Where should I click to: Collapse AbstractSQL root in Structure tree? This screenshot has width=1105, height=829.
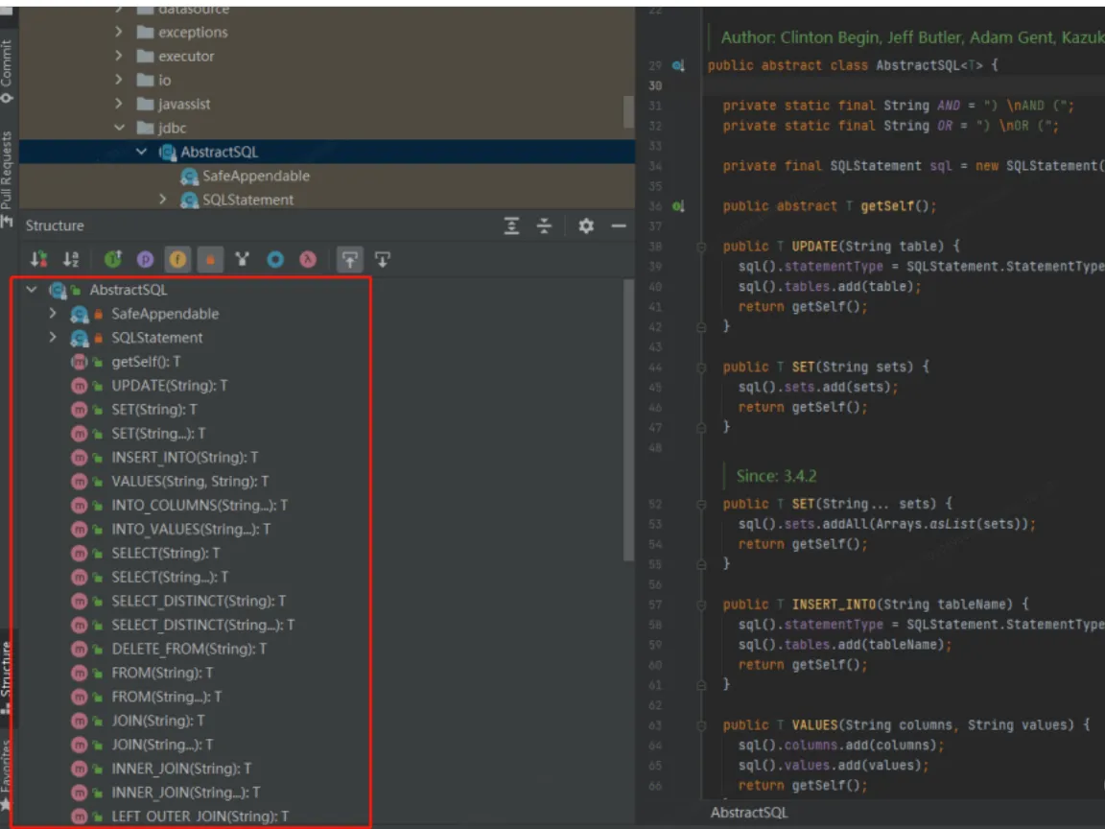[31, 290]
